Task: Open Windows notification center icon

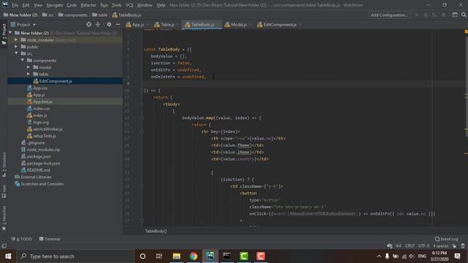Action: coord(457,256)
